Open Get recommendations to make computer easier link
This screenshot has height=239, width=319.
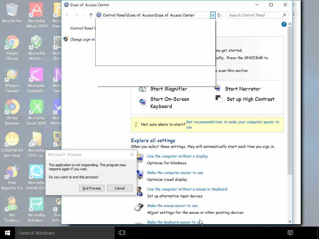click(233, 124)
